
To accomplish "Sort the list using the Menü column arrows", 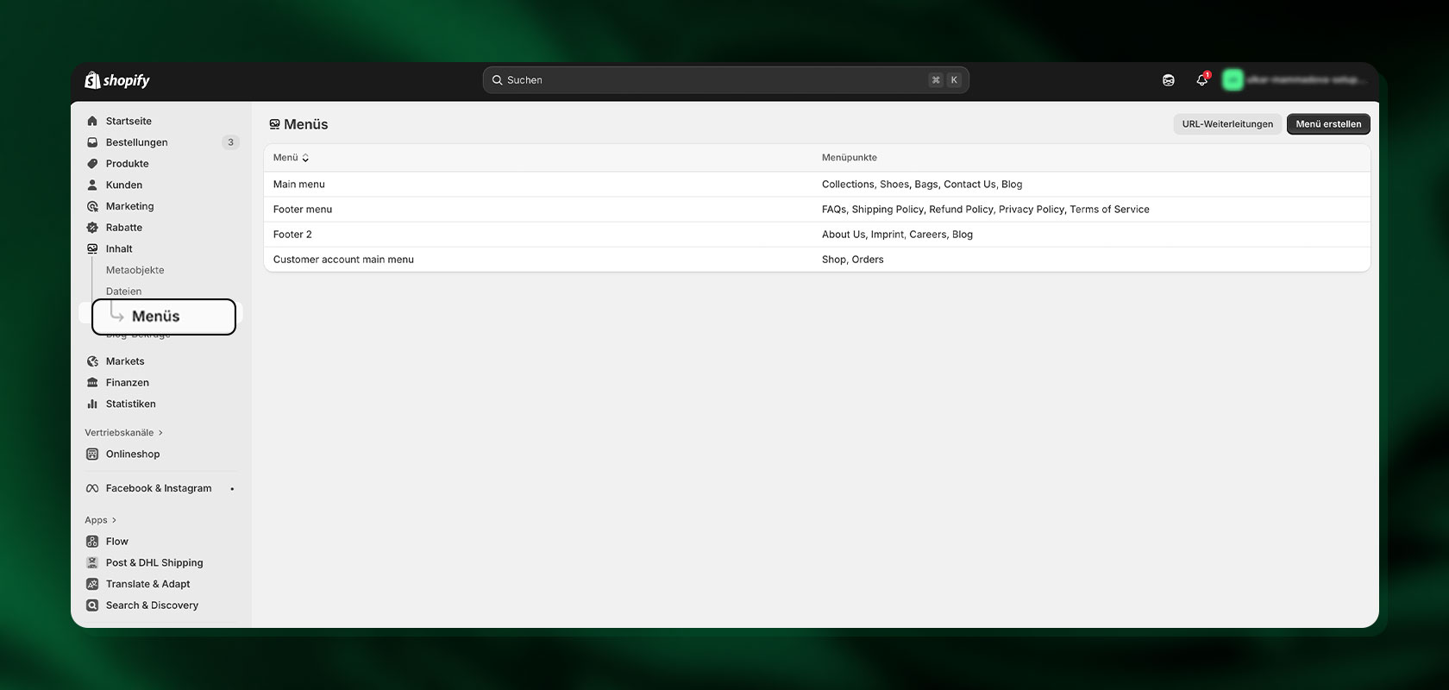I will (305, 158).
